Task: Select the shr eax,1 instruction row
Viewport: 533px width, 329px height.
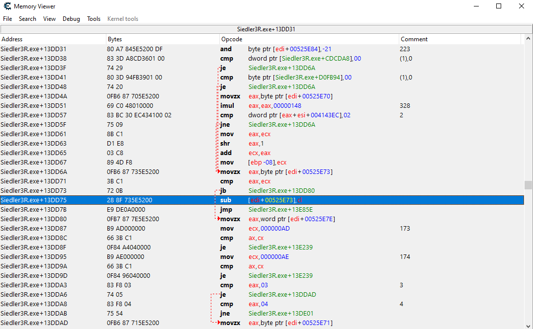Action: coord(262,144)
